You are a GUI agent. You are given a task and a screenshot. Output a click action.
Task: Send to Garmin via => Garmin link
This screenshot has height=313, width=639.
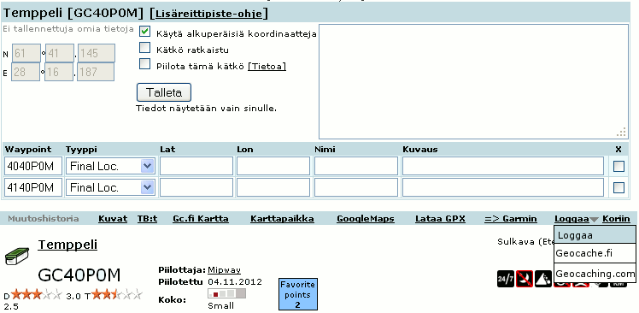(511, 219)
